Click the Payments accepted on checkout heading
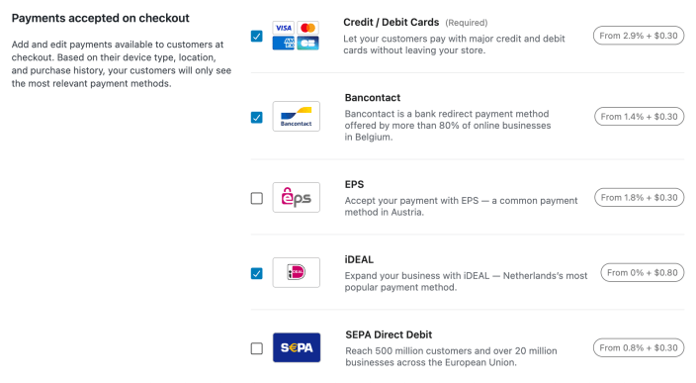 point(100,18)
